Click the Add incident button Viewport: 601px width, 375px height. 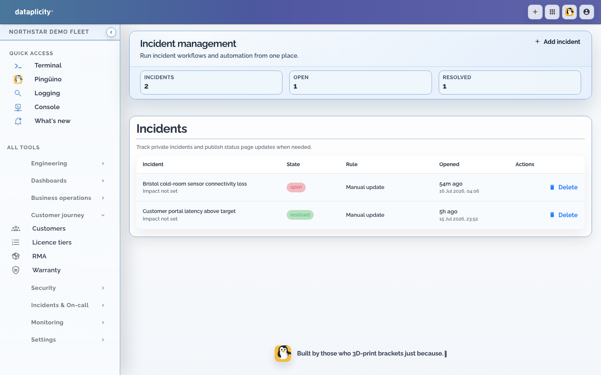557,42
